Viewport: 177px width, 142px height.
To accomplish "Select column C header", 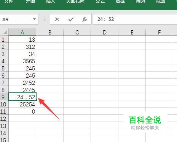I will [77, 32].
